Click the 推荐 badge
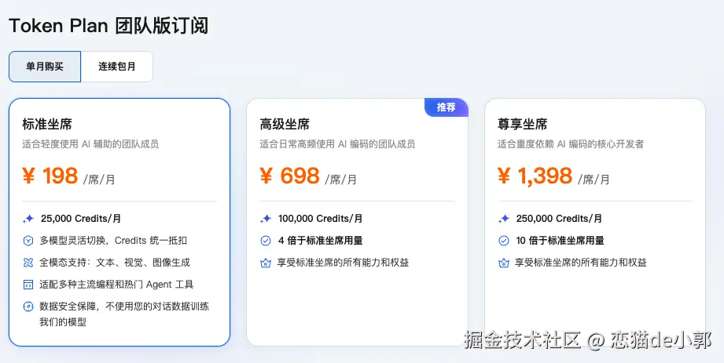This screenshot has width=724, height=363. [446, 107]
